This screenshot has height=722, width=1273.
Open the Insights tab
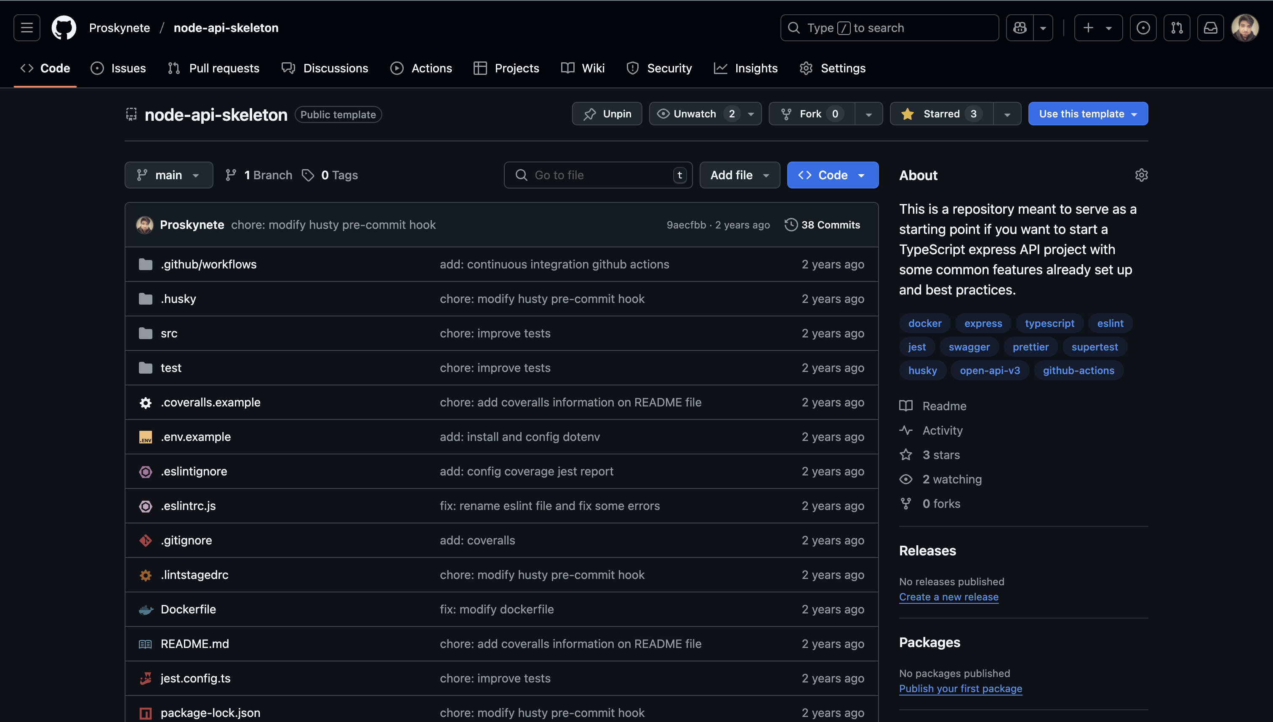pos(746,68)
